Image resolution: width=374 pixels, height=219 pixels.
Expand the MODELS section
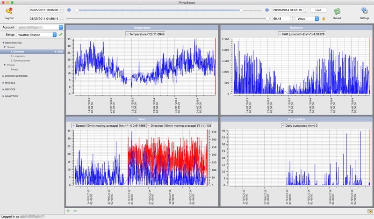3,83
